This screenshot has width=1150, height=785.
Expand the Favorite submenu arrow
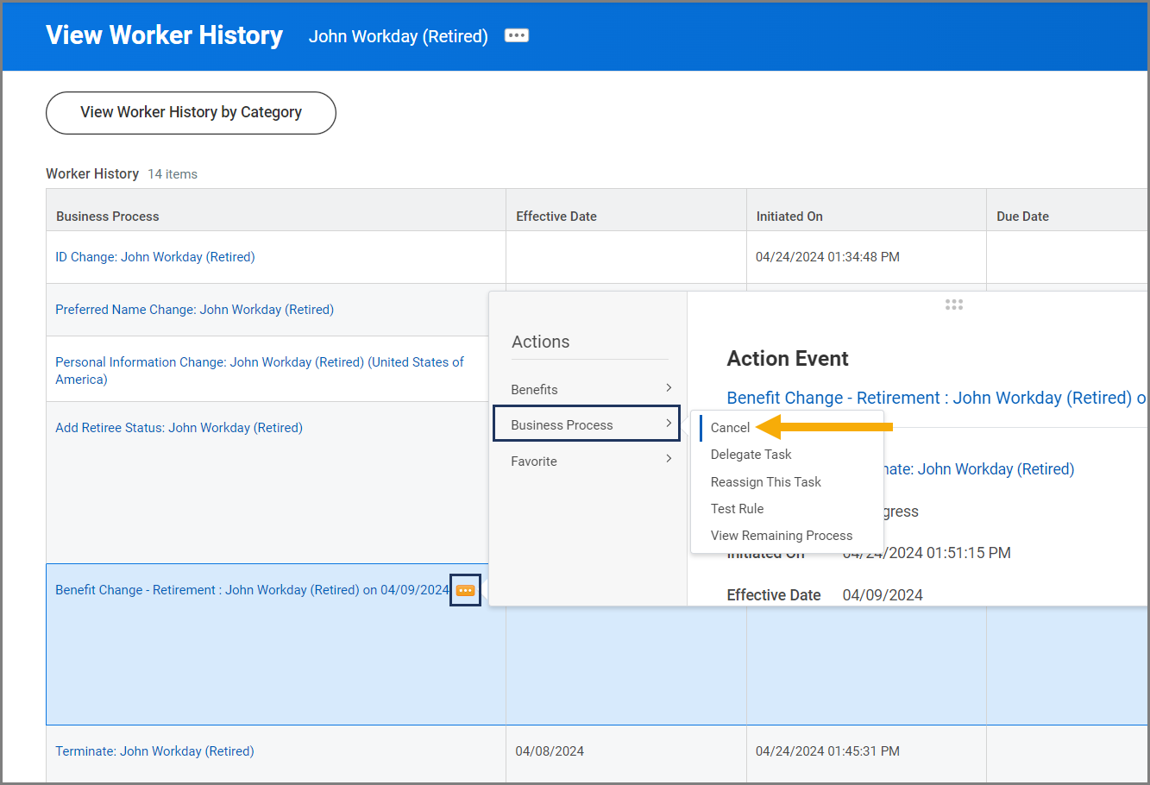point(669,459)
